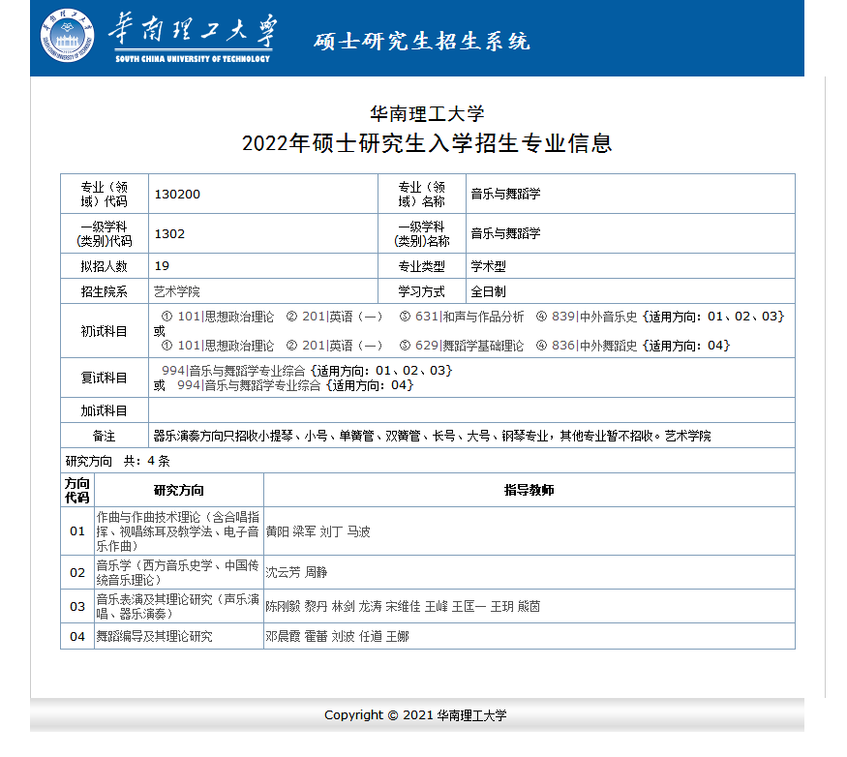Select the planned enrollment number 19
The width and height of the screenshot is (847, 757).
pyautogui.click(x=162, y=266)
